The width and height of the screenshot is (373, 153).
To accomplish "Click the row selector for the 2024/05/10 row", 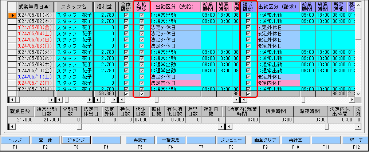I will pos(12,71).
